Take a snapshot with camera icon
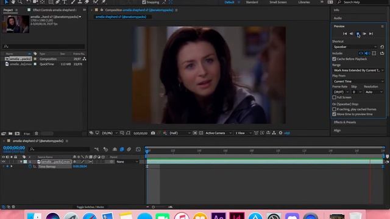 (153, 133)
